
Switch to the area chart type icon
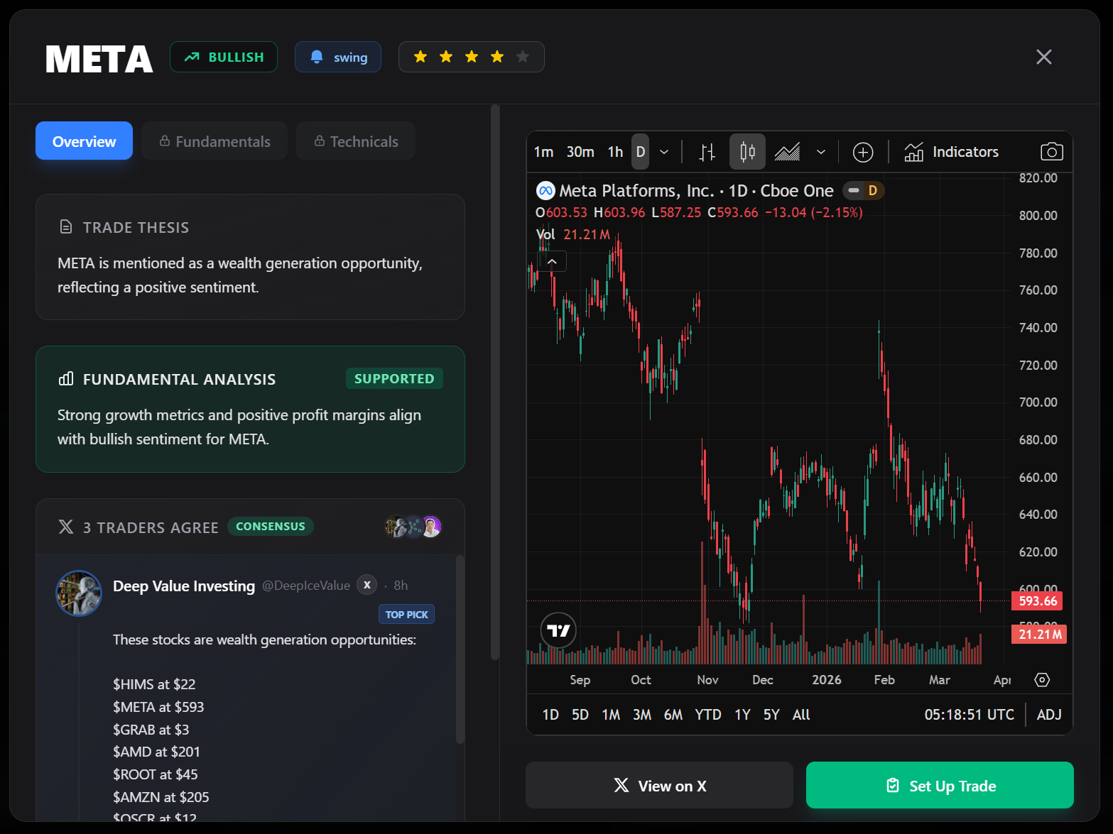coord(787,151)
